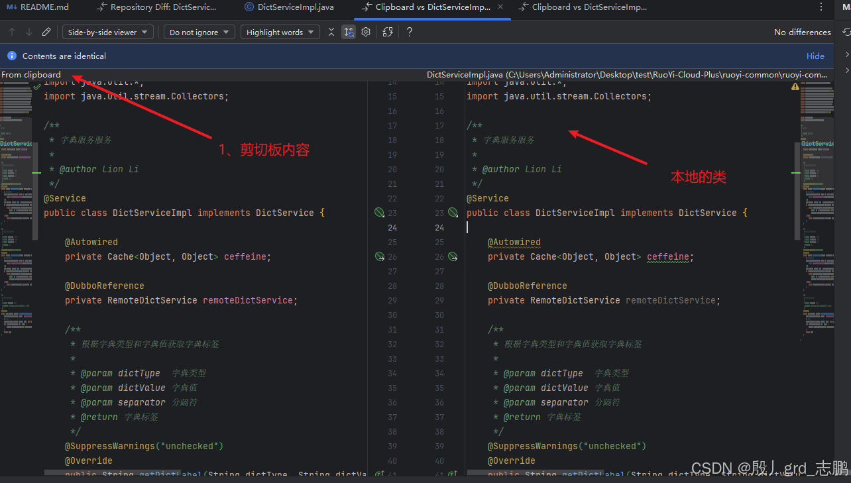Go to next difference with down arrow
Screen dimensions: 851x483
point(29,32)
